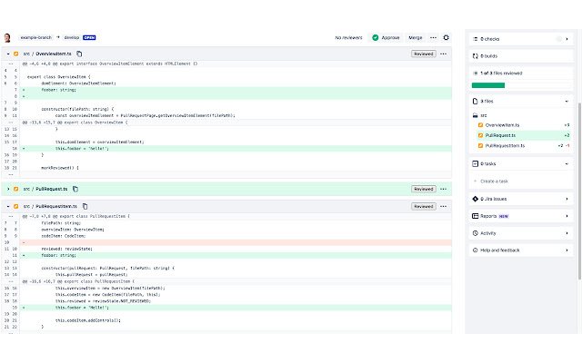Expand the Reports panel
The height and width of the screenshot is (363, 582).
567,216
